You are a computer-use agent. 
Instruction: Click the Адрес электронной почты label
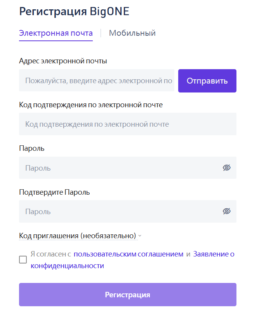point(63,61)
